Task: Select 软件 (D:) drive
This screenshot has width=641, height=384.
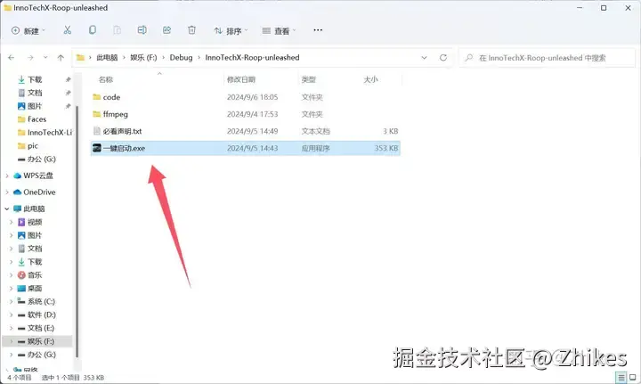Action: pos(41,315)
